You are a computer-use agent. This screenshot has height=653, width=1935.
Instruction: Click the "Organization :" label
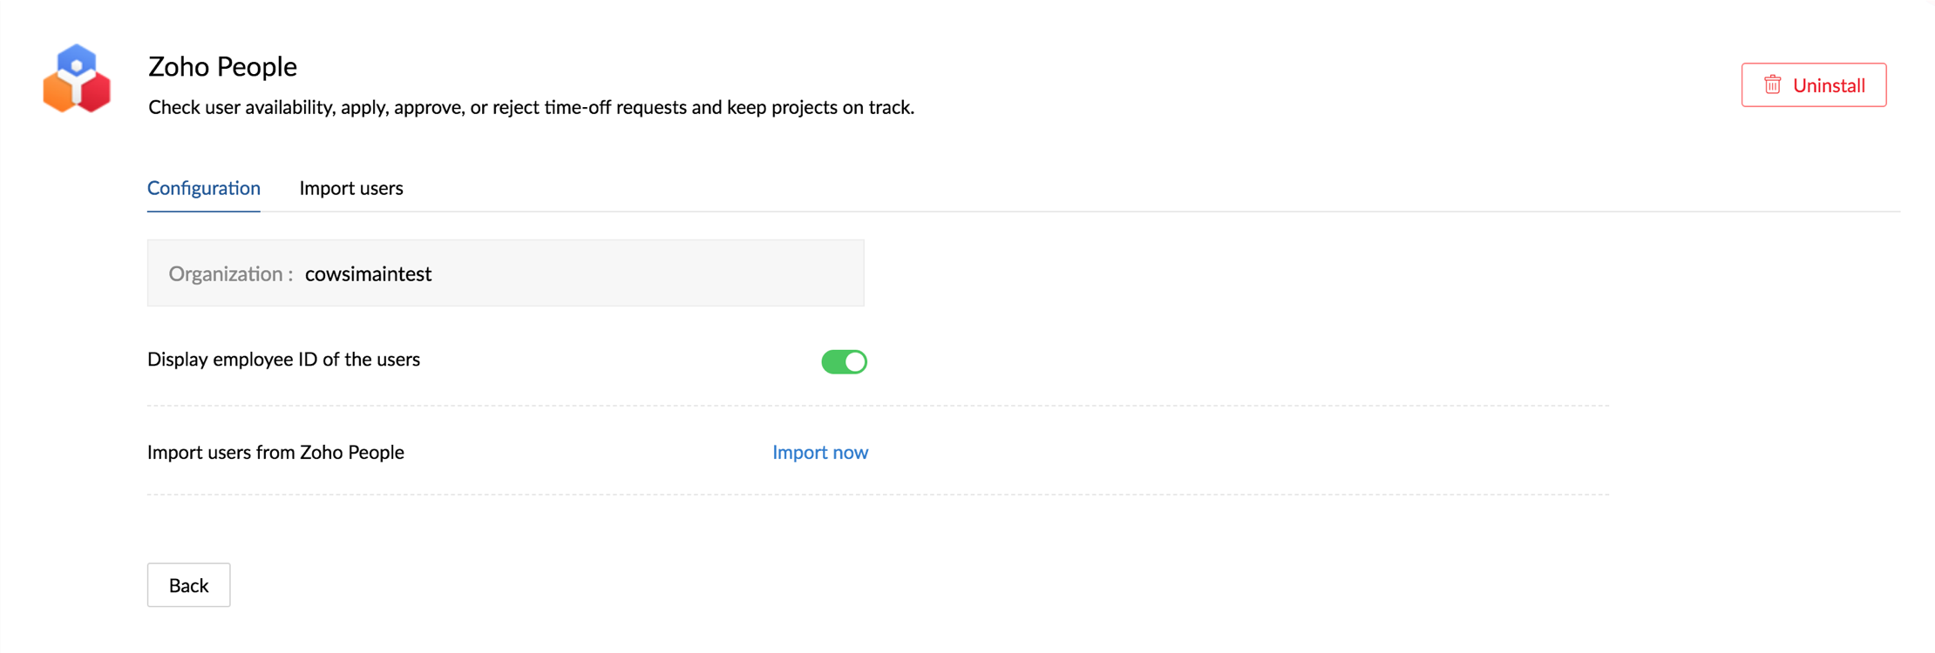click(x=231, y=273)
